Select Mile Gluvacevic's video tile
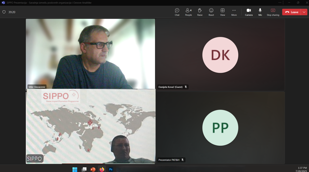 [90, 53]
